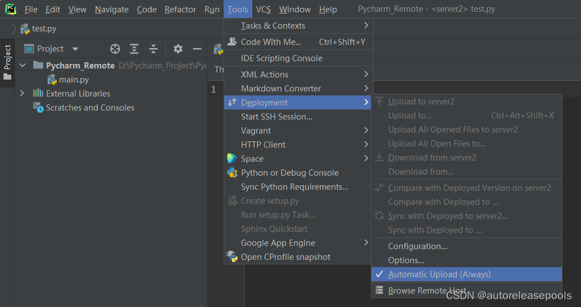The image size is (581, 307).
Task: Open Deployment Options
Action: point(466,260)
